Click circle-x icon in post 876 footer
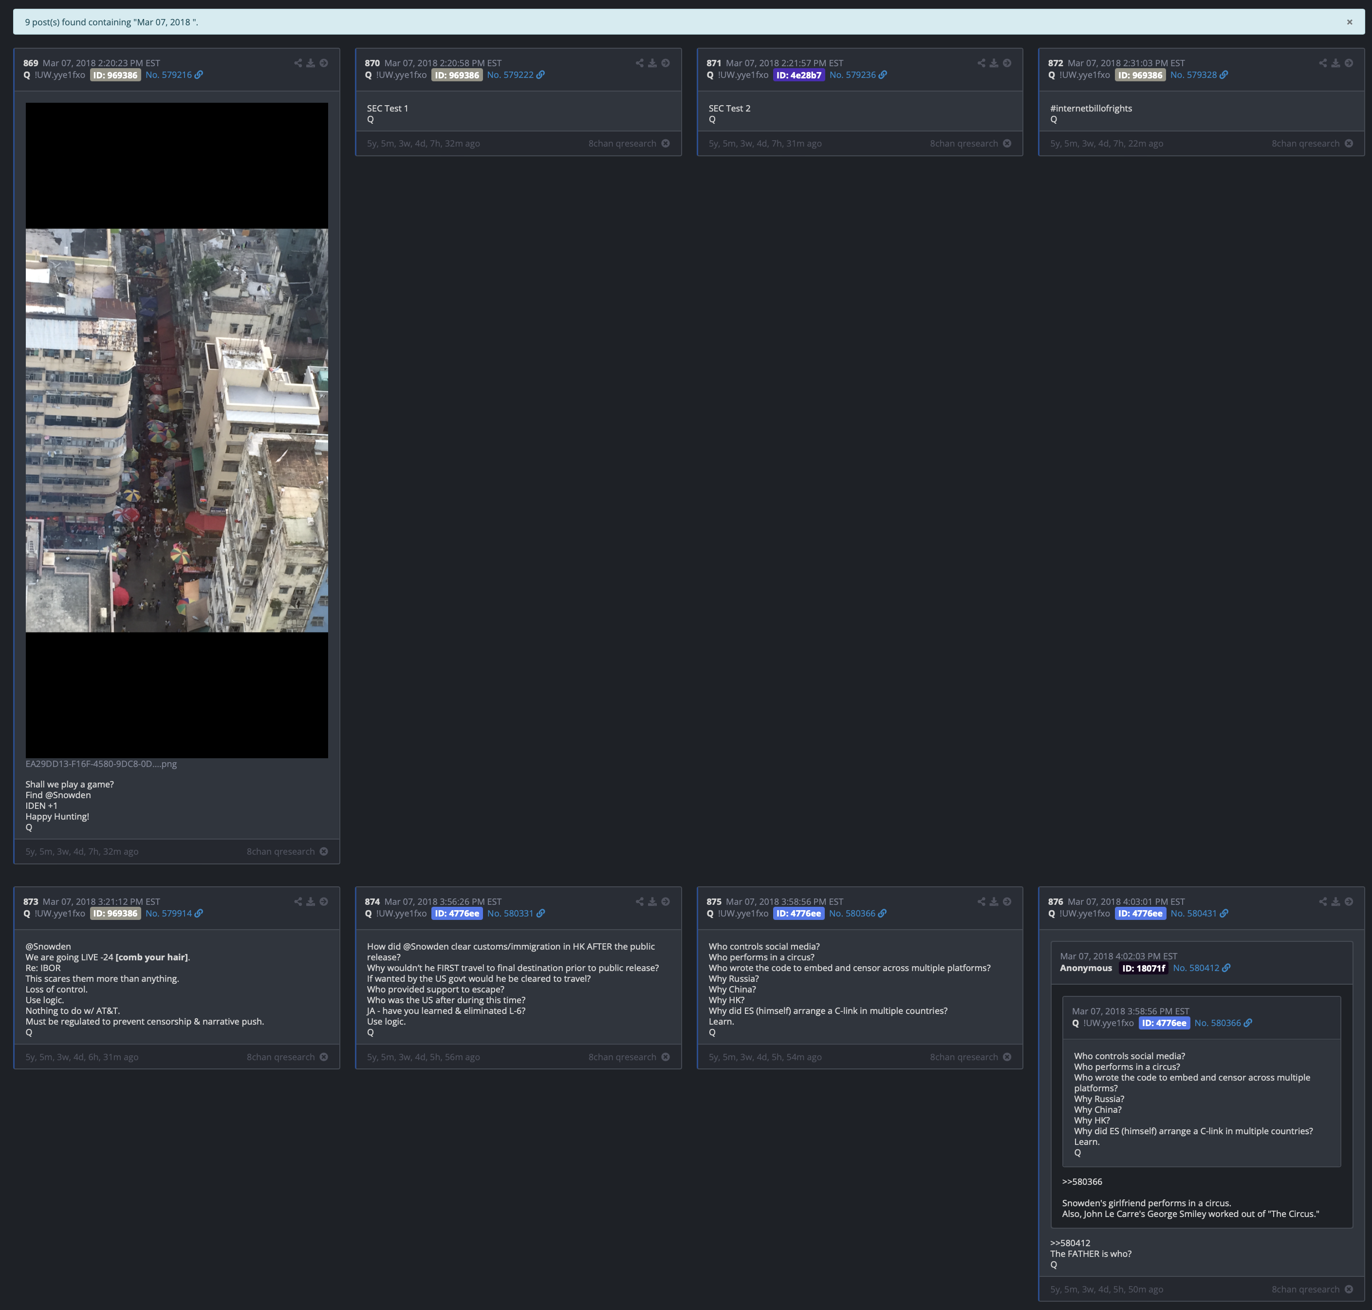This screenshot has height=1310, width=1372. coord(1349,1289)
